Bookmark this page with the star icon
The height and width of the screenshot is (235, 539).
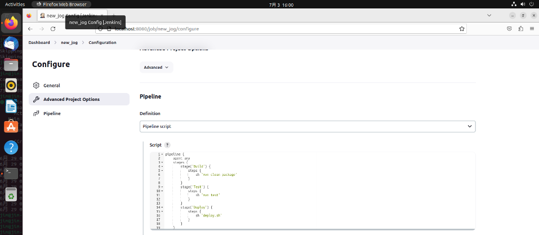point(462,29)
